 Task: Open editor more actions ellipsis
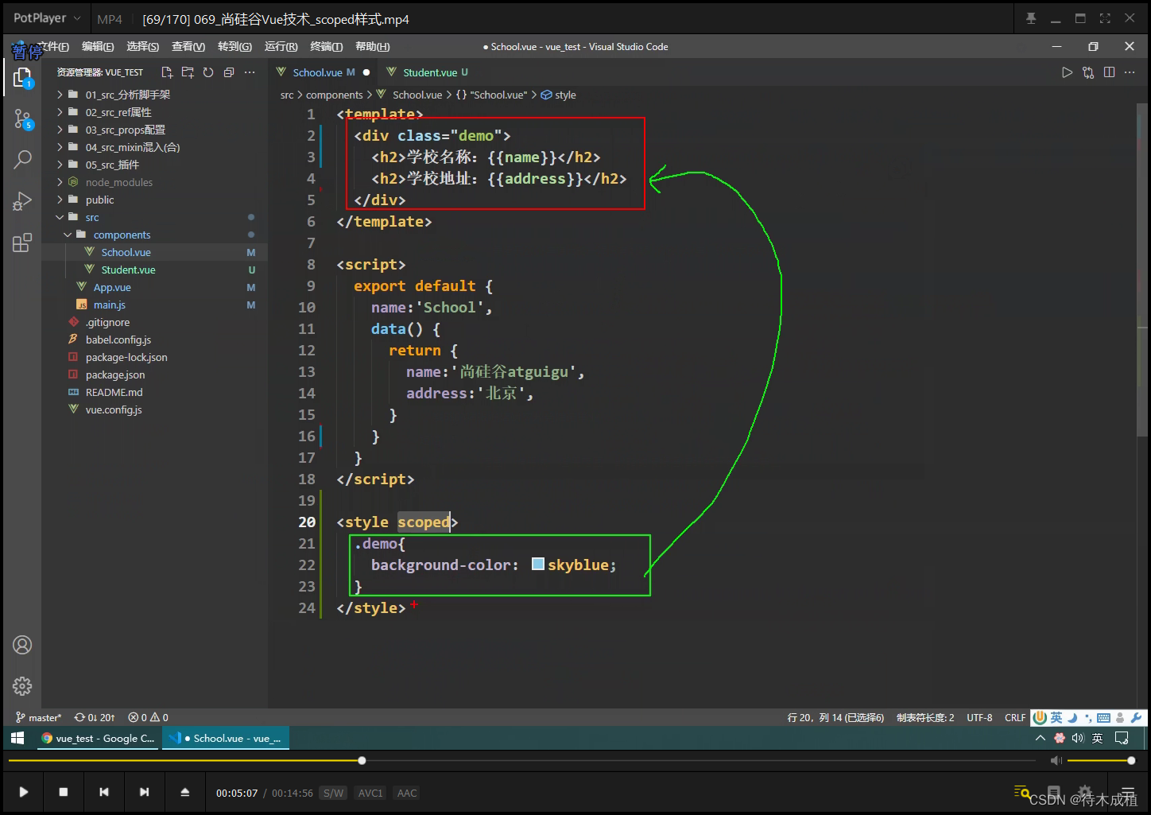click(1130, 72)
